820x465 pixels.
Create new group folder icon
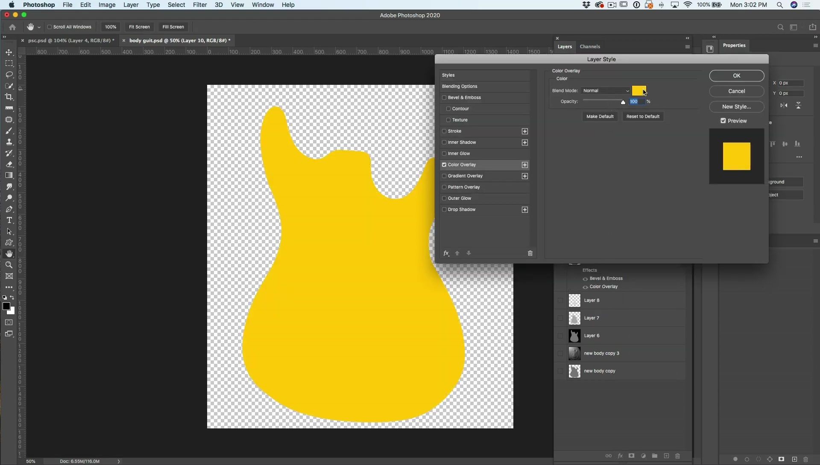[655, 456]
